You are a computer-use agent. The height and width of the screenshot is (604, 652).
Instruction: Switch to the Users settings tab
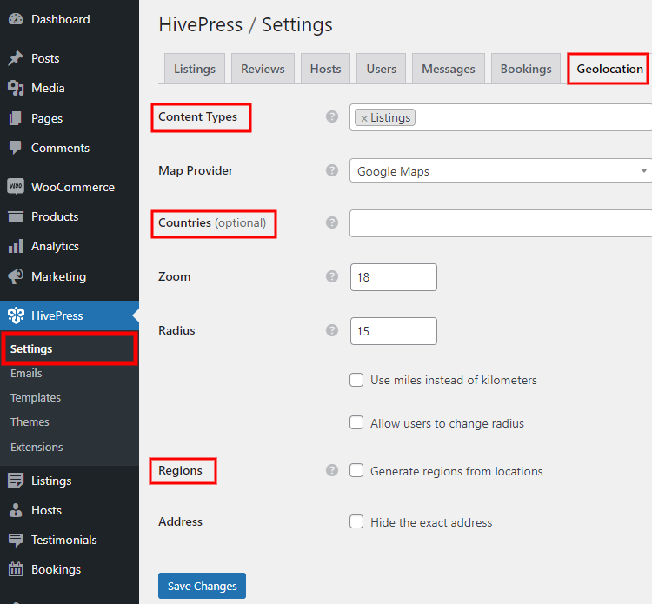tap(382, 69)
